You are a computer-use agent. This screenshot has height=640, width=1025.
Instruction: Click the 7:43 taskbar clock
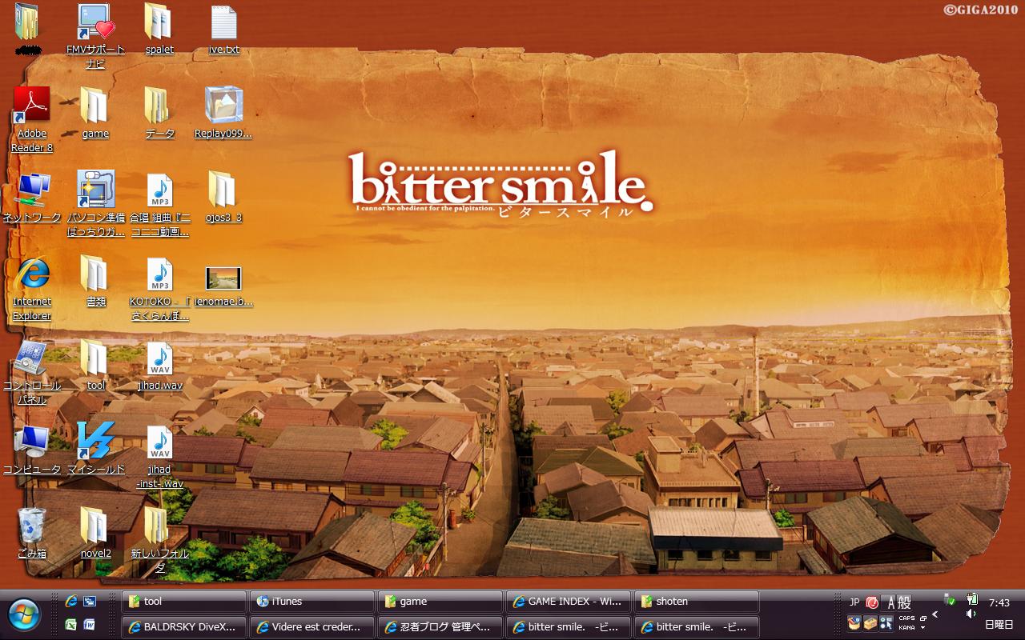999,603
